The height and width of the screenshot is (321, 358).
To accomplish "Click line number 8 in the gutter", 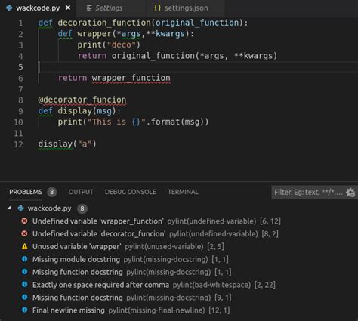I will pyautogui.click(x=20, y=100).
